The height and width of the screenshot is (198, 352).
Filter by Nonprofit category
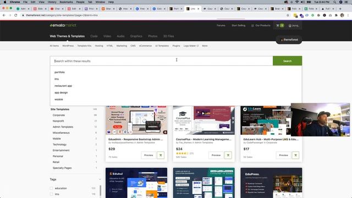pos(58,121)
